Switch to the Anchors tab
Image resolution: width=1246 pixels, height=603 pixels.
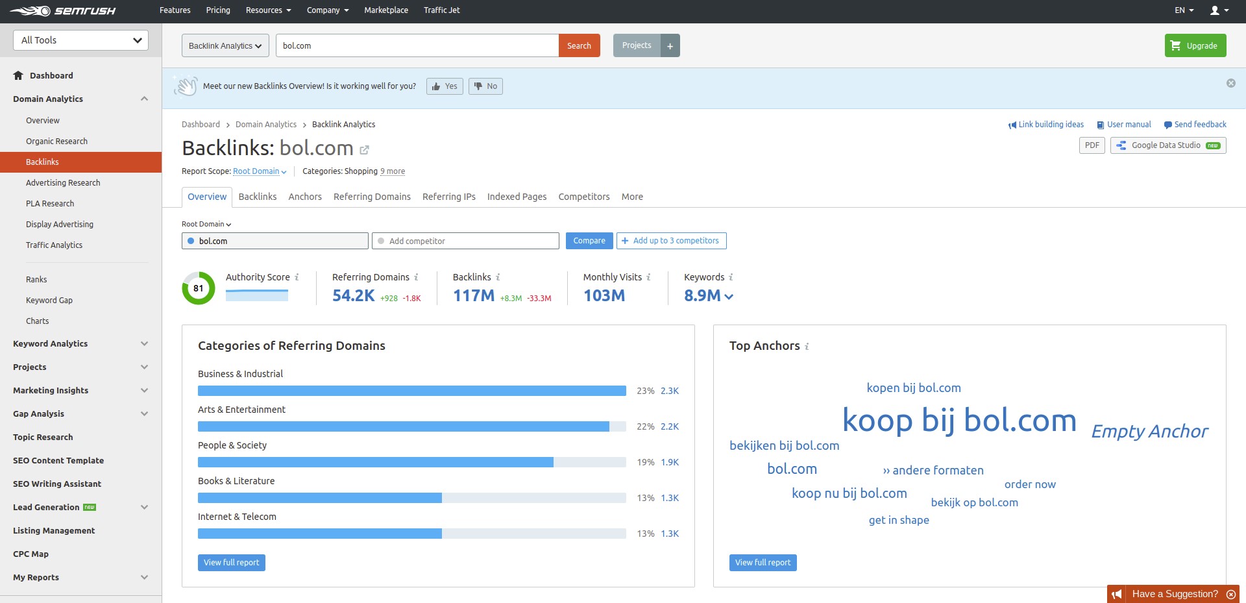305,197
